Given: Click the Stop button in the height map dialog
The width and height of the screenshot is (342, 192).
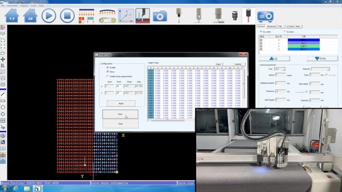Looking at the screenshot, I should coord(120,124).
